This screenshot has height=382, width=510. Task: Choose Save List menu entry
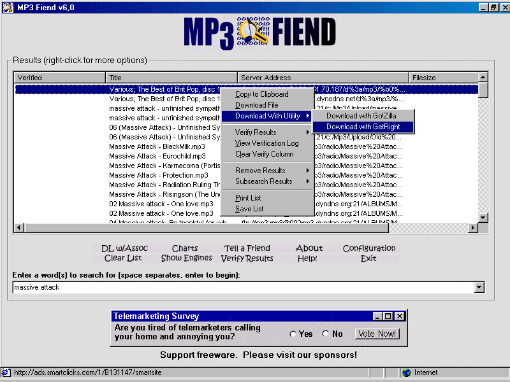[x=266, y=209]
